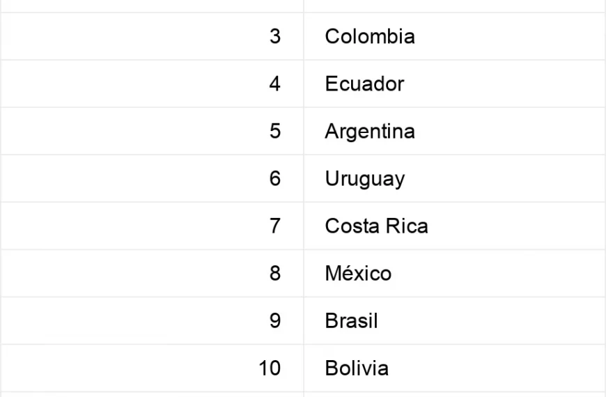The height and width of the screenshot is (397, 606).
Task: Click the cell containing number 5
Action: (x=153, y=131)
